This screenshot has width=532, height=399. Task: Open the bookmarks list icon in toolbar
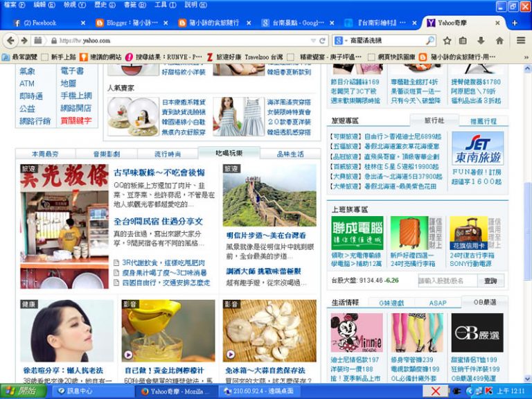(463, 40)
